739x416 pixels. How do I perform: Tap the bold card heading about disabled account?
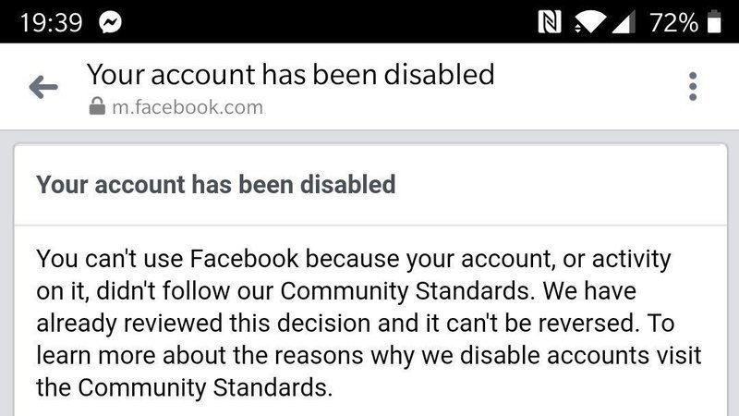pos(216,184)
